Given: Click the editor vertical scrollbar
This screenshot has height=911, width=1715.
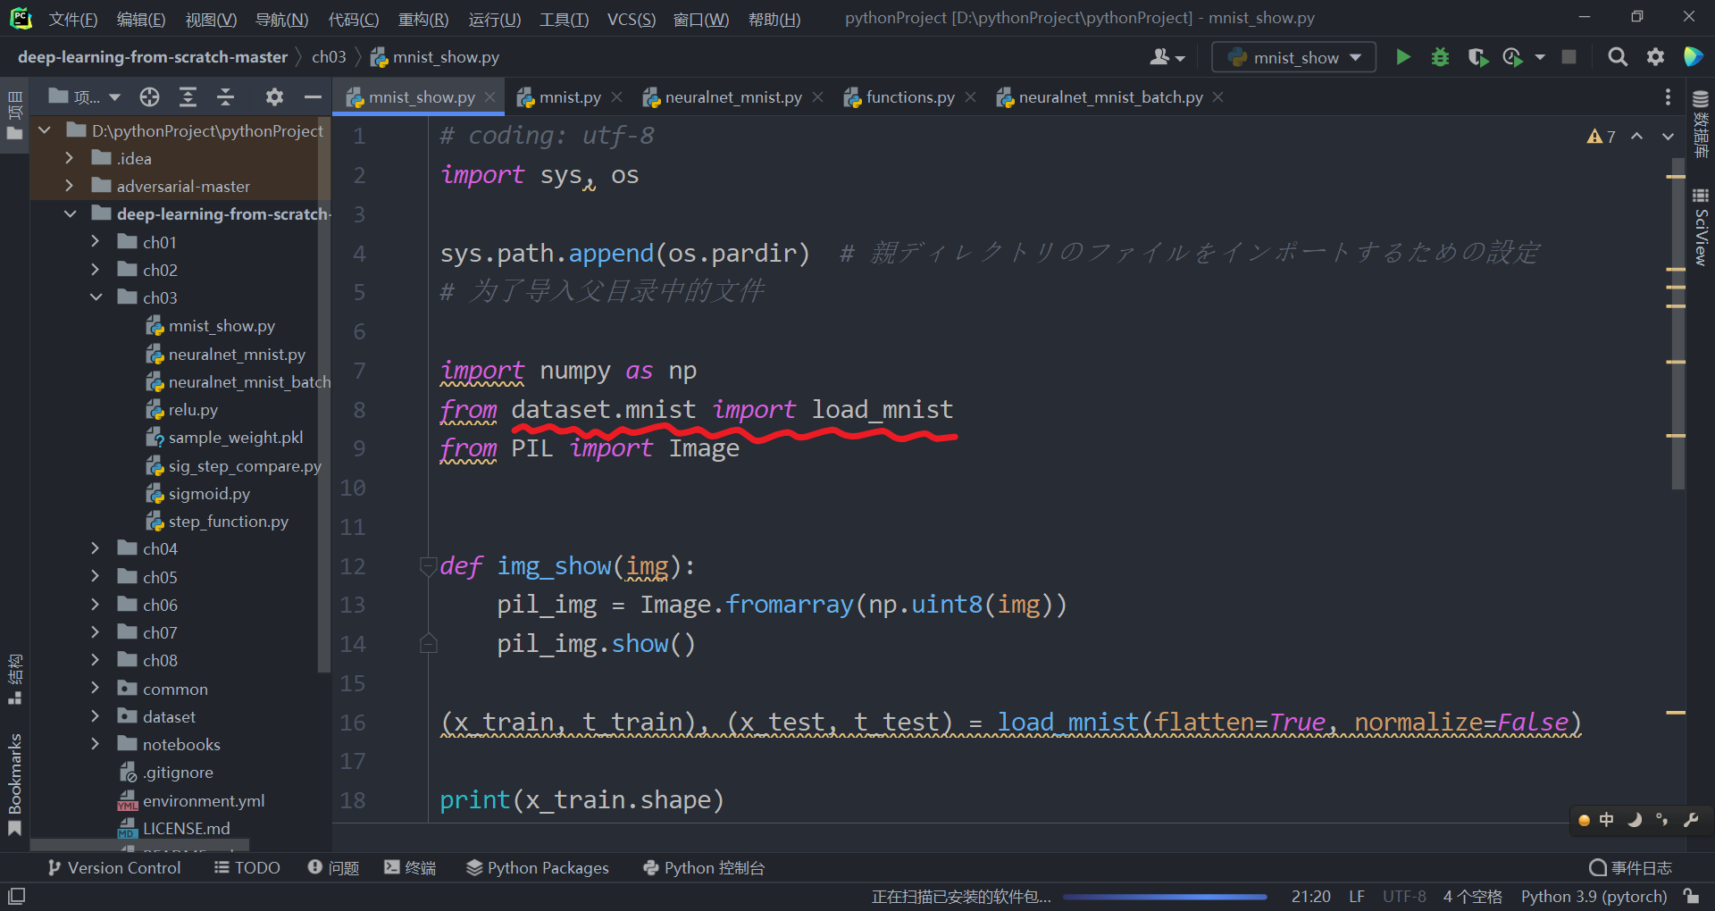Looking at the screenshot, I should [x=1677, y=323].
